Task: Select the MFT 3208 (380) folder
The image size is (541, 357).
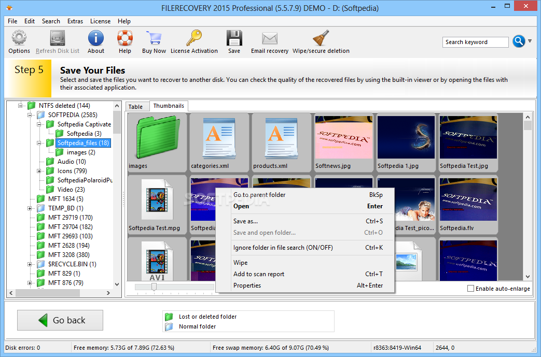Action: tap(68, 254)
